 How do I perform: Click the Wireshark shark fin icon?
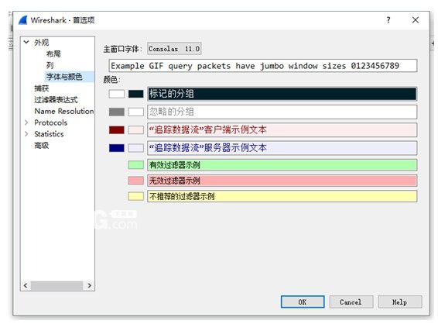click(23, 20)
